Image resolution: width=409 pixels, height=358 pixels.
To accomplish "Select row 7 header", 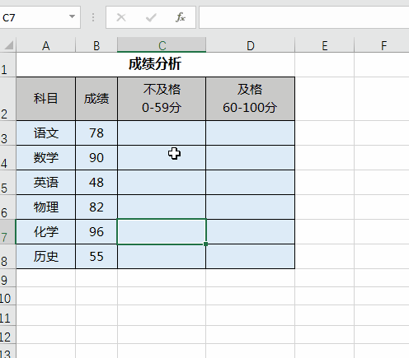I will [7, 232].
